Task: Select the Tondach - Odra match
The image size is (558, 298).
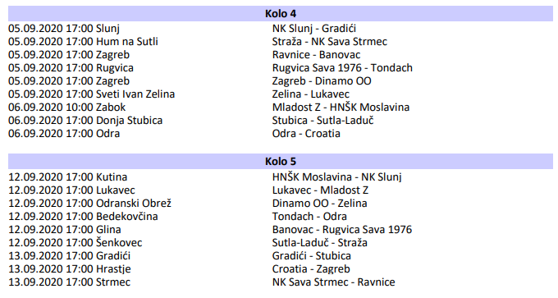Action: (309, 217)
